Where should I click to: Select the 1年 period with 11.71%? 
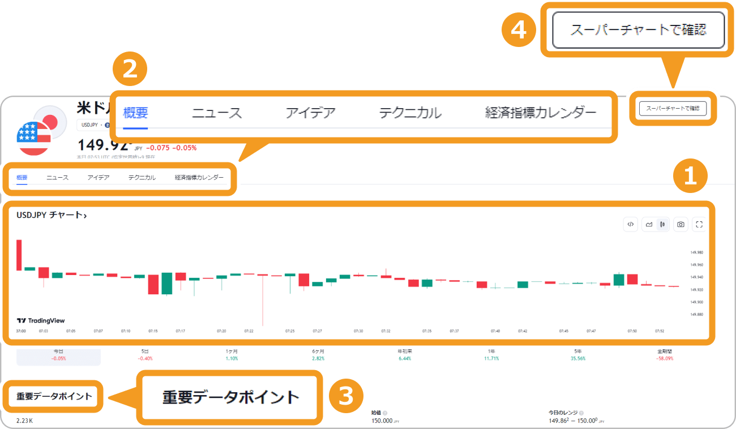(x=490, y=355)
